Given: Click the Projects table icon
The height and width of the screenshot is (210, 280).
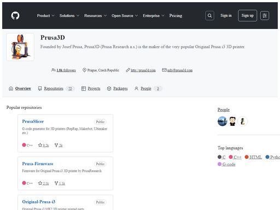Looking at the screenshot, I should (84, 89).
